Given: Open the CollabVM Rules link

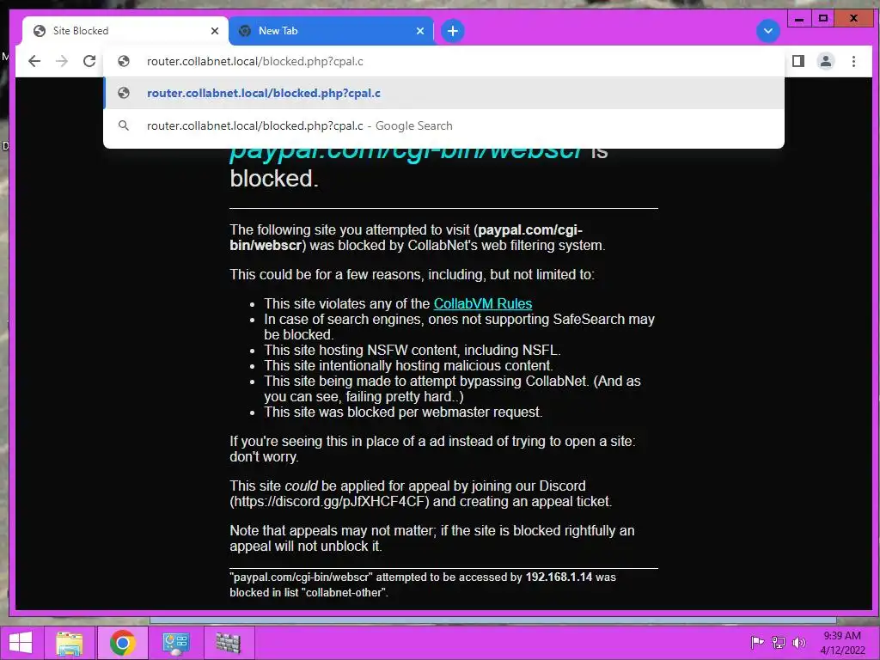Looking at the screenshot, I should 483,303.
